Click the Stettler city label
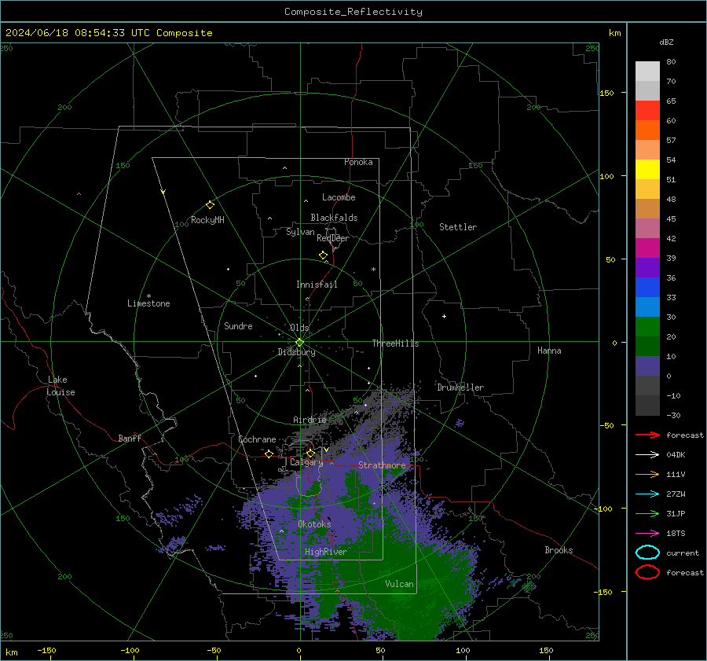The height and width of the screenshot is (661, 707). click(x=458, y=227)
